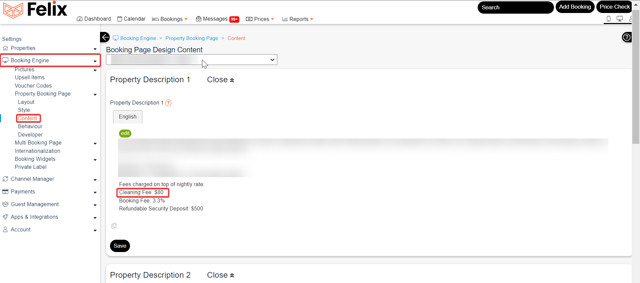Open the Reports dropdown menu
Viewport: 640px width, 283px height.
[298, 19]
